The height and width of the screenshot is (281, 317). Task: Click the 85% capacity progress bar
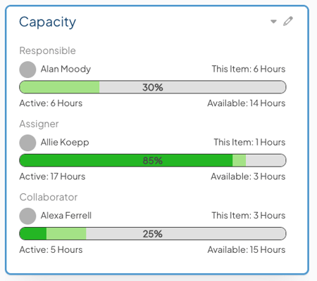point(153,160)
